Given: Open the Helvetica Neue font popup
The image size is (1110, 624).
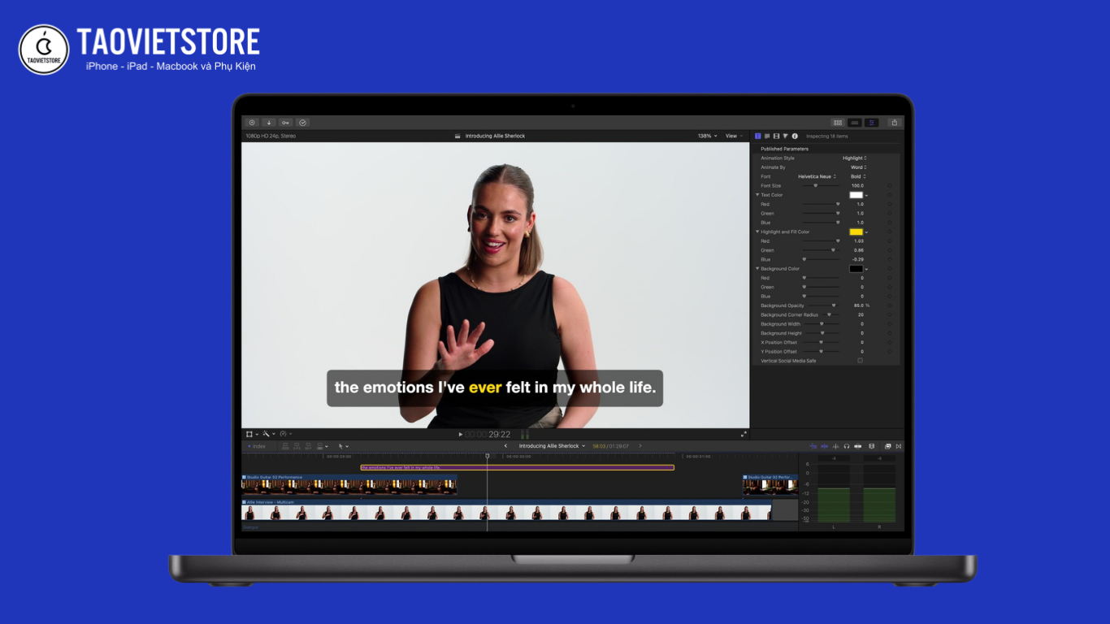Looking at the screenshot, I should [x=817, y=176].
